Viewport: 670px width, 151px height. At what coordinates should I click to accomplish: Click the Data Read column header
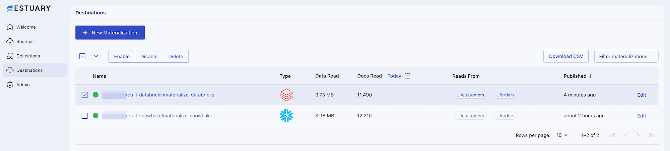[327, 76]
